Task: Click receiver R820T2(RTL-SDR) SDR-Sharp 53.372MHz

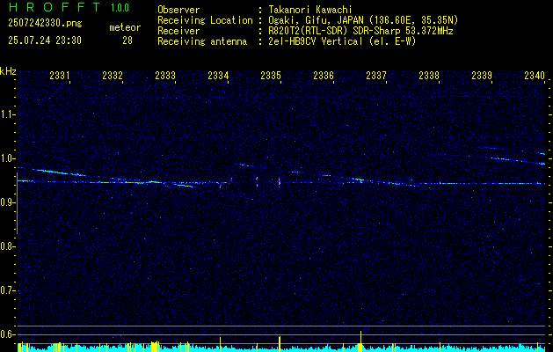Action: (x=360, y=31)
